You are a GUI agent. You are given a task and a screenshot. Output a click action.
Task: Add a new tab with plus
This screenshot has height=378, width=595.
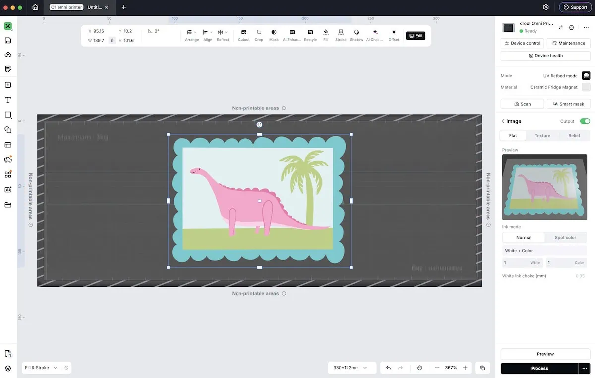point(123,7)
